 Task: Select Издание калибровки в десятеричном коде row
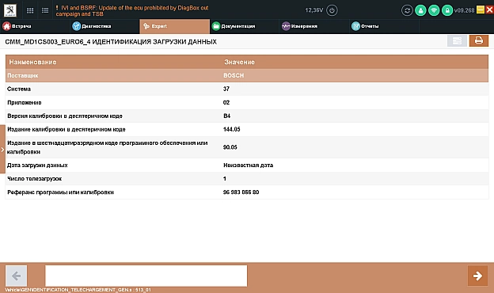coord(247,130)
